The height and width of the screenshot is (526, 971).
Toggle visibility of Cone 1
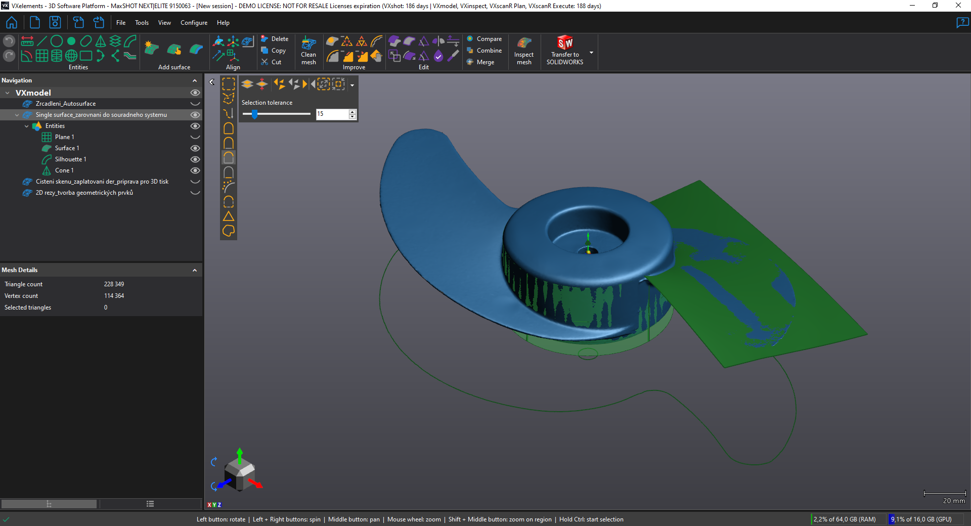click(x=195, y=170)
